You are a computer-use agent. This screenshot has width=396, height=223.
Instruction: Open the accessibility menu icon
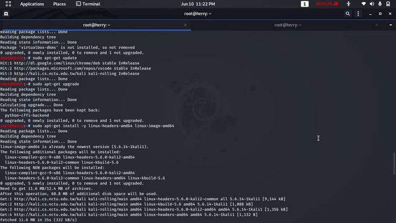point(348,4)
